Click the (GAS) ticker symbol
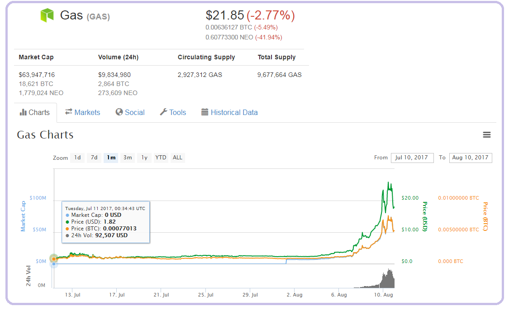The image size is (509, 311). tap(98, 17)
